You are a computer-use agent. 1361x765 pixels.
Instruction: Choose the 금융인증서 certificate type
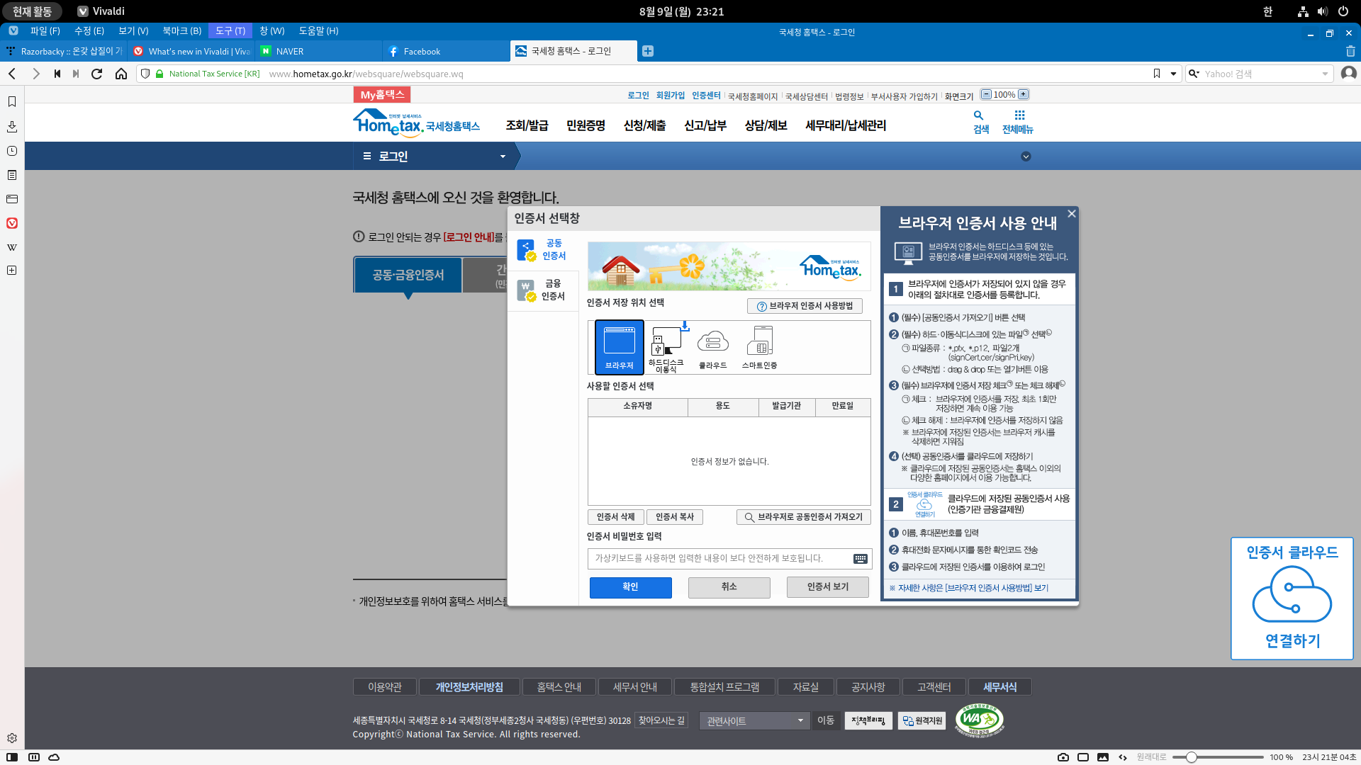coord(543,290)
